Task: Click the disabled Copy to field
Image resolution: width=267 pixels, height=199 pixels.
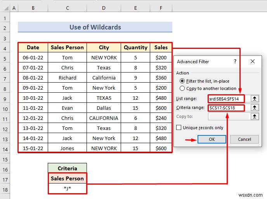Action: [229, 117]
